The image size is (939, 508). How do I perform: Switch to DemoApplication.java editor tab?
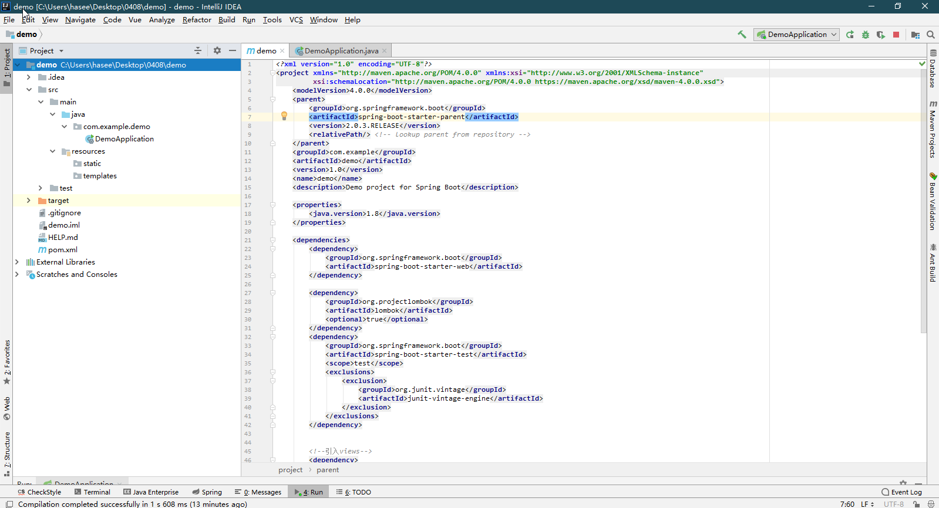pyautogui.click(x=341, y=51)
